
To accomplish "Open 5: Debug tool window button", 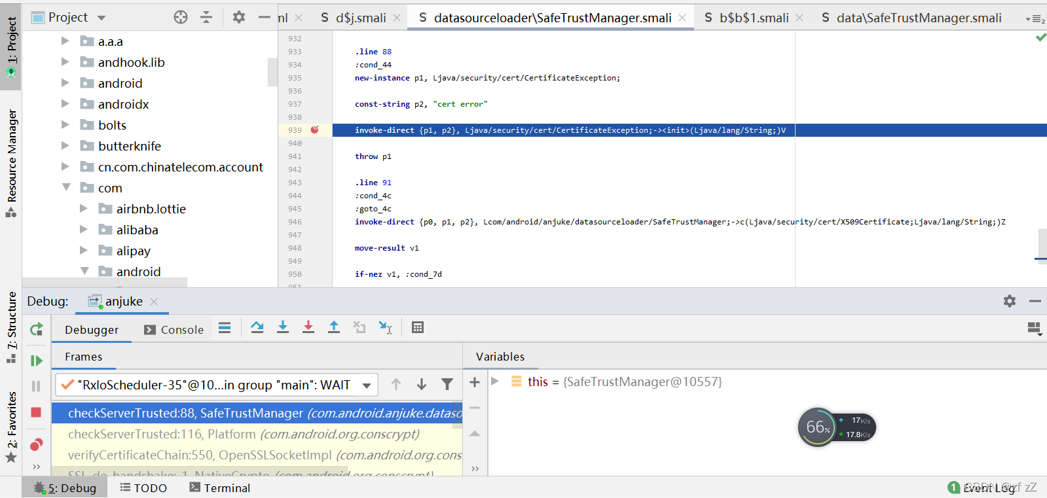I will (x=65, y=488).
